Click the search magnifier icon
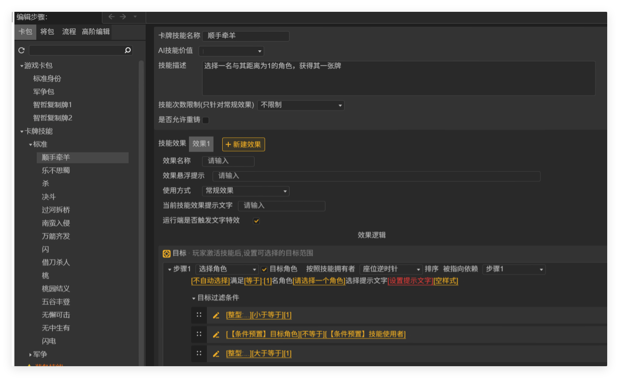619x378 pixels. [x=127, y=50]
